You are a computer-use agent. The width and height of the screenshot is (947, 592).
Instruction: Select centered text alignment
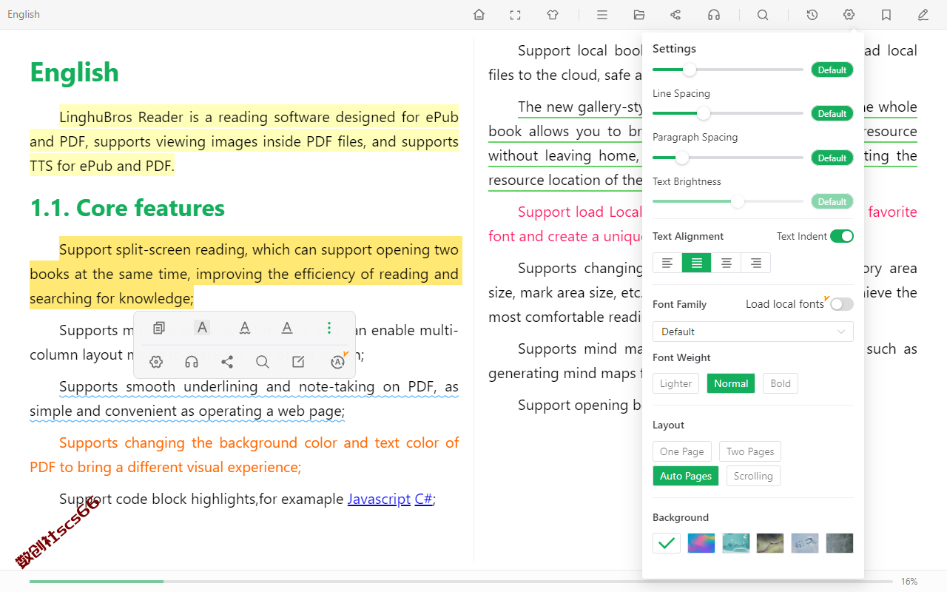727,263
